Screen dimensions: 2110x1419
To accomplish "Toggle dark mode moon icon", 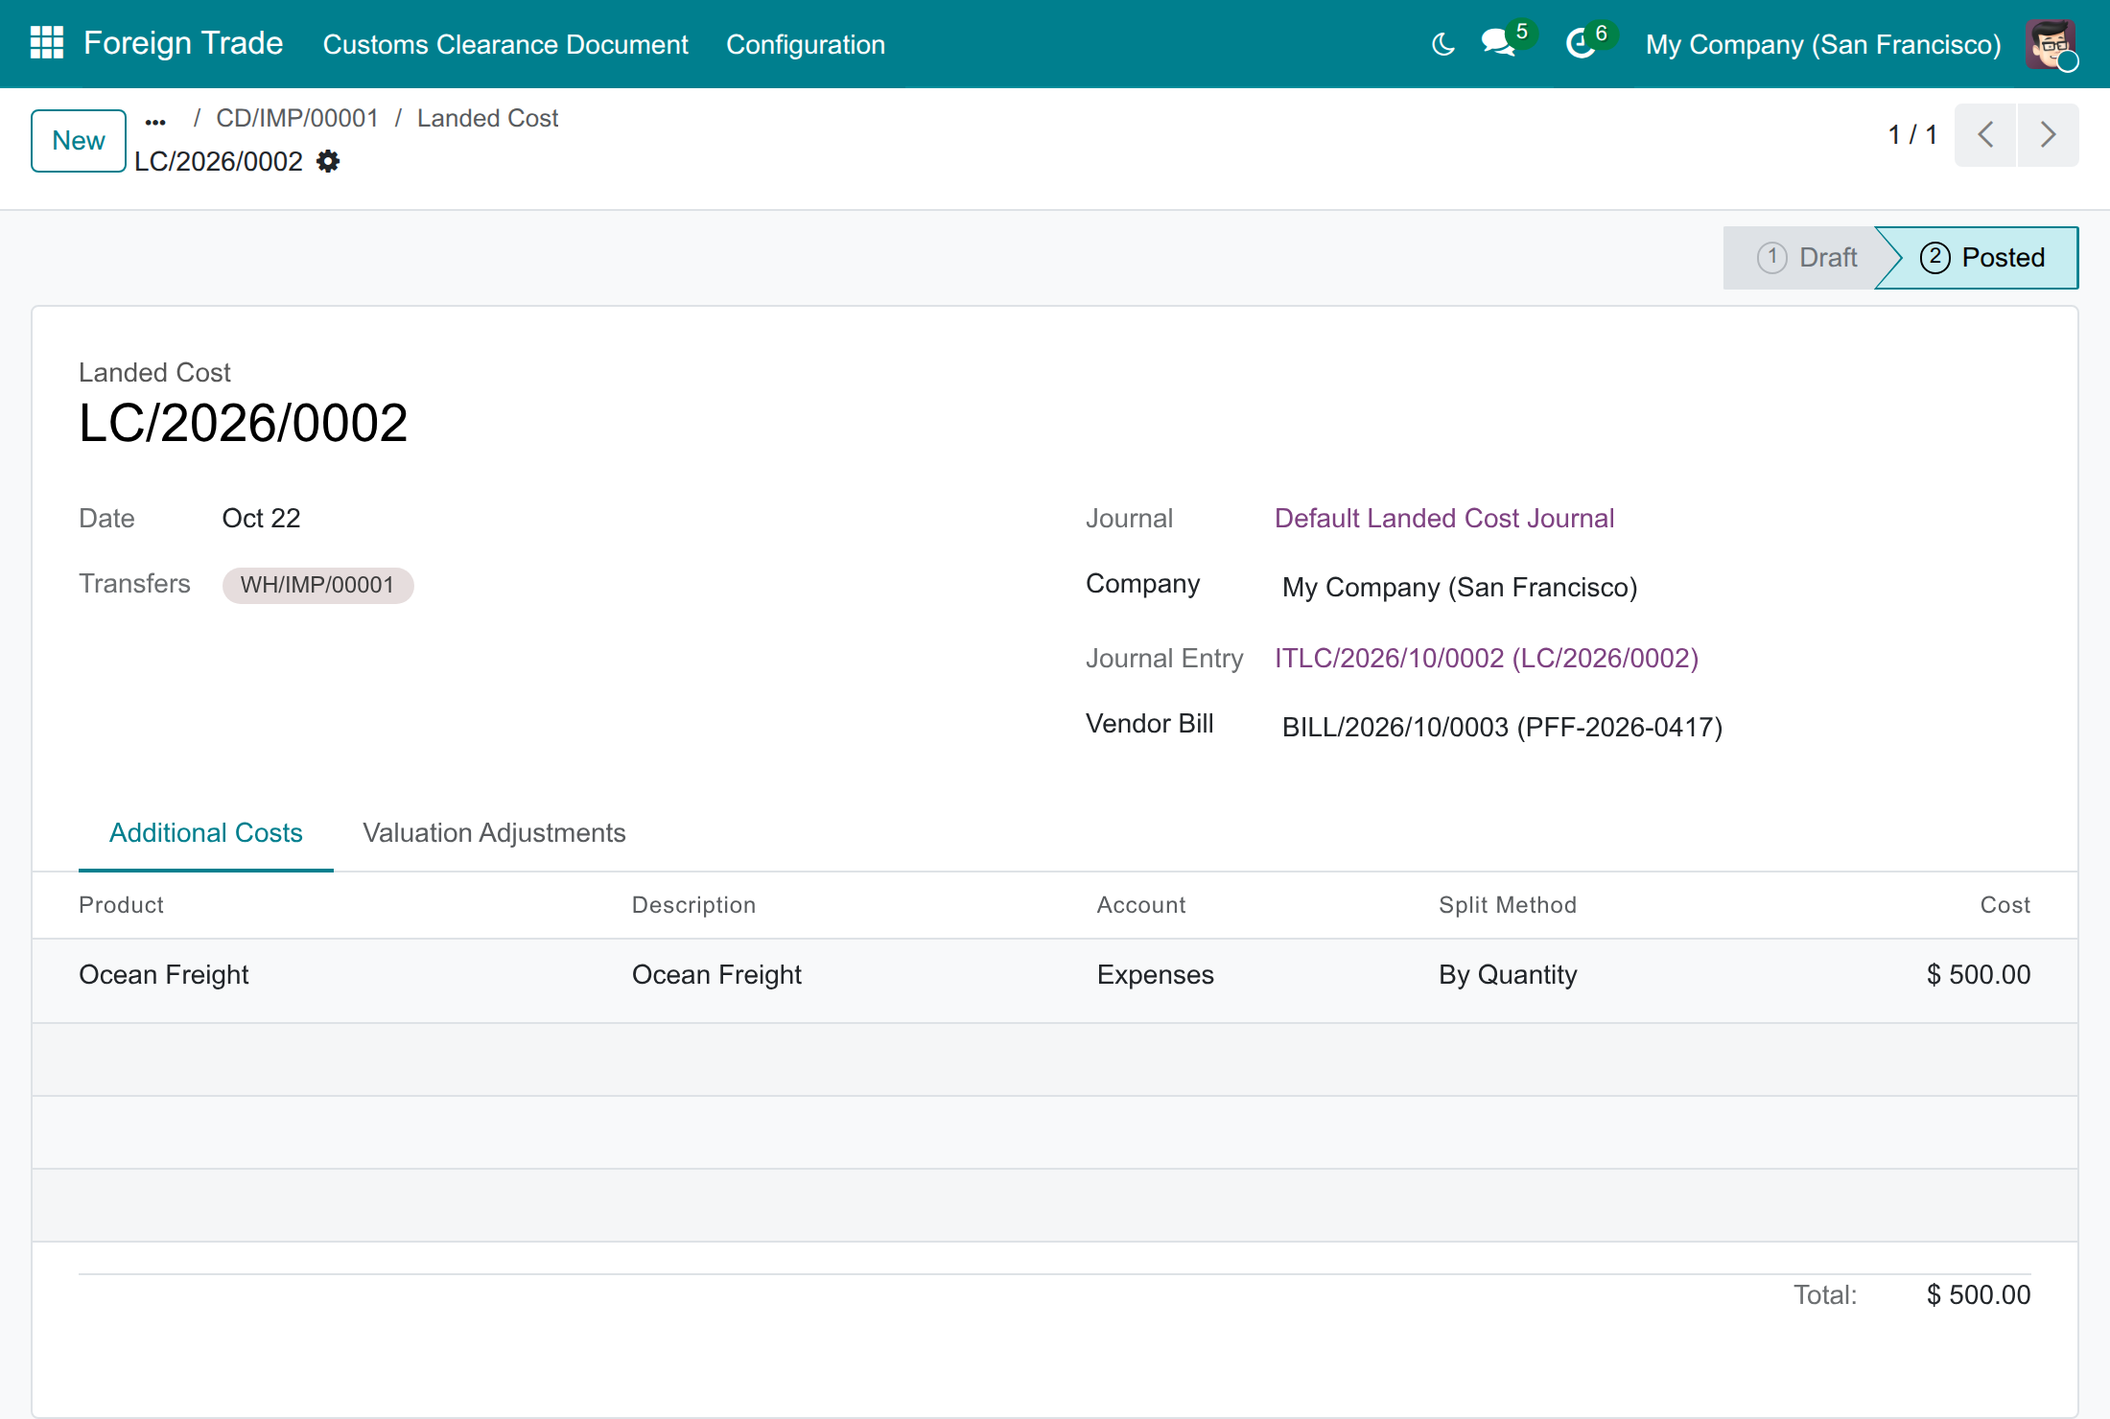I will pyautogui.click(x=1442, y=44).
